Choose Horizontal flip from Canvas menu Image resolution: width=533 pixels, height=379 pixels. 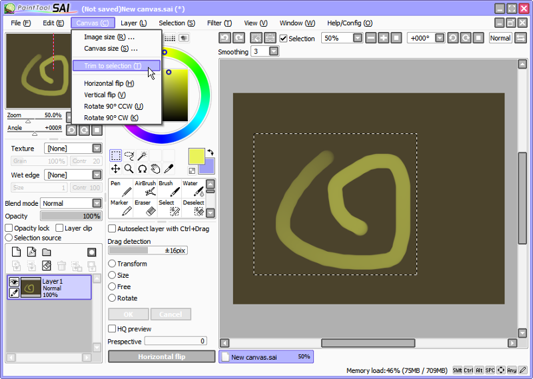click(x=116, y=83)
